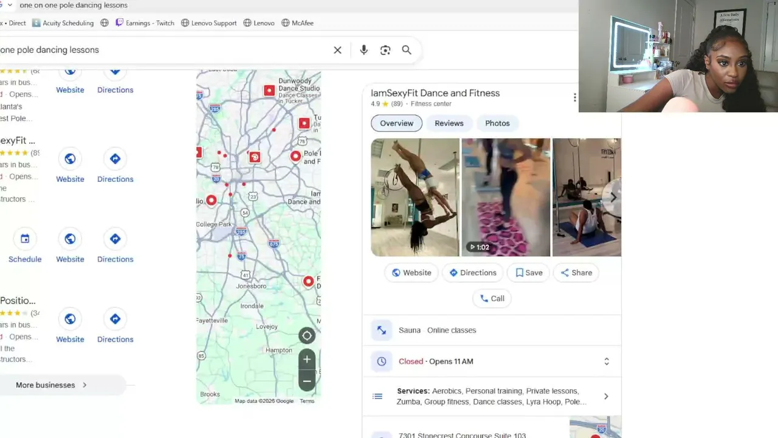
Task: Show next photos with the arrow
Action: [x=613, y=197]
